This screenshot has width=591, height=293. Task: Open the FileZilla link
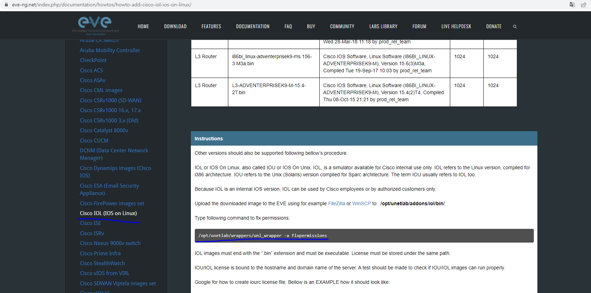337,203
